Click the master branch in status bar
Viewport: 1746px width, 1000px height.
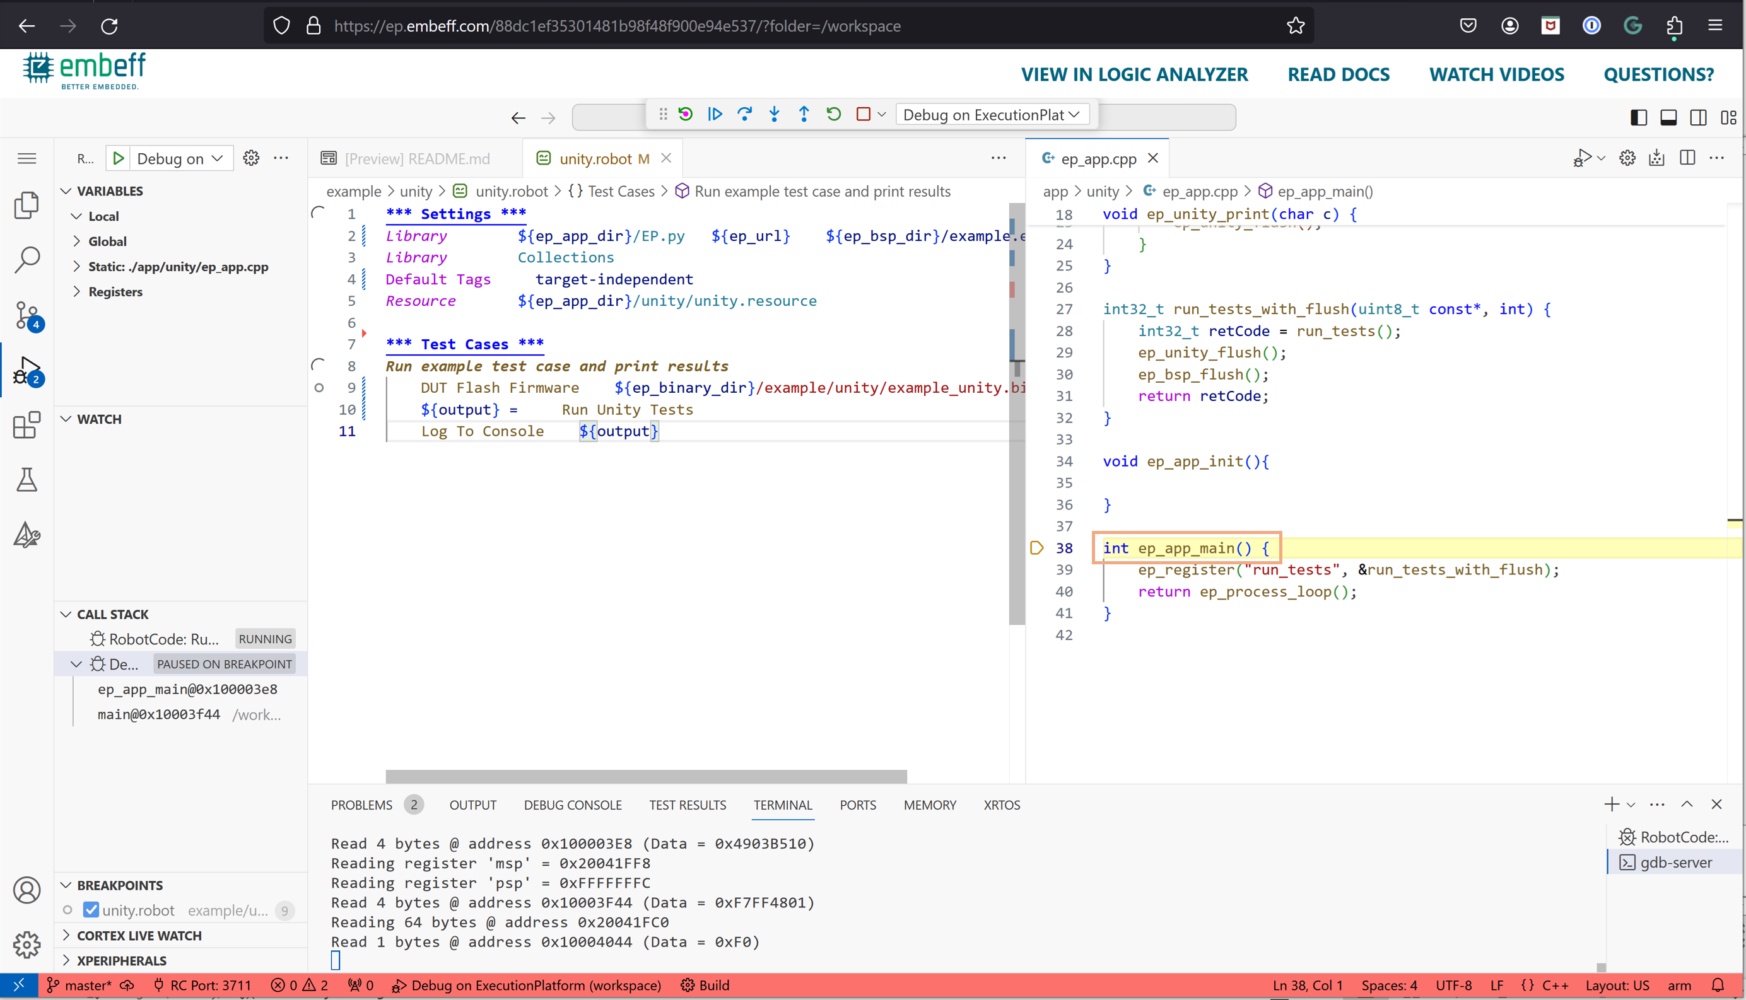79,985
